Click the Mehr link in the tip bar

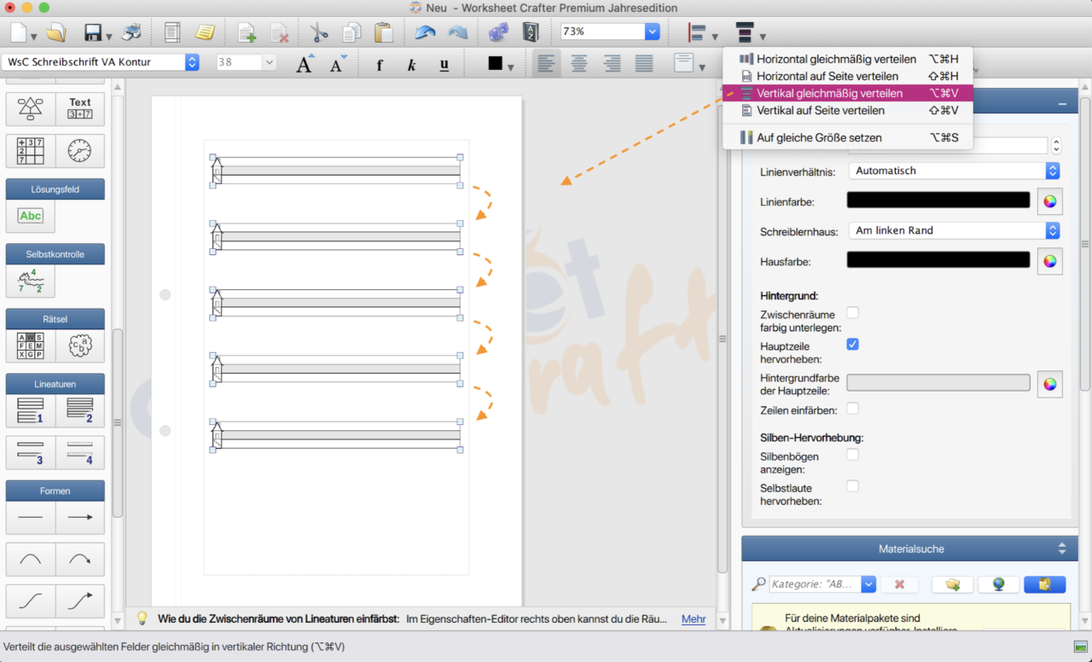click(693, 619)
